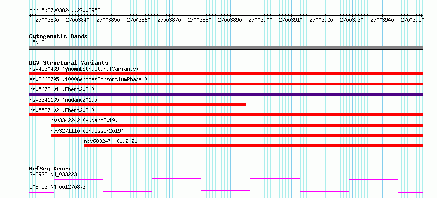Viewport: 437px width, 198px height.
Task: Click the nsv3342242 Audano2019 variant label
Action: click(x=84, y=120)
